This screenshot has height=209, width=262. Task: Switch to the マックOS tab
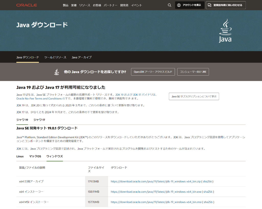click(35, 156)
